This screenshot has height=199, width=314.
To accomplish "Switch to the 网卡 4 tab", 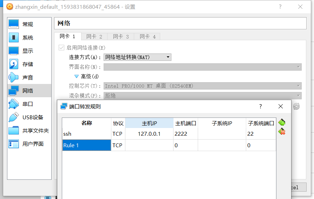I will [148, 36].
